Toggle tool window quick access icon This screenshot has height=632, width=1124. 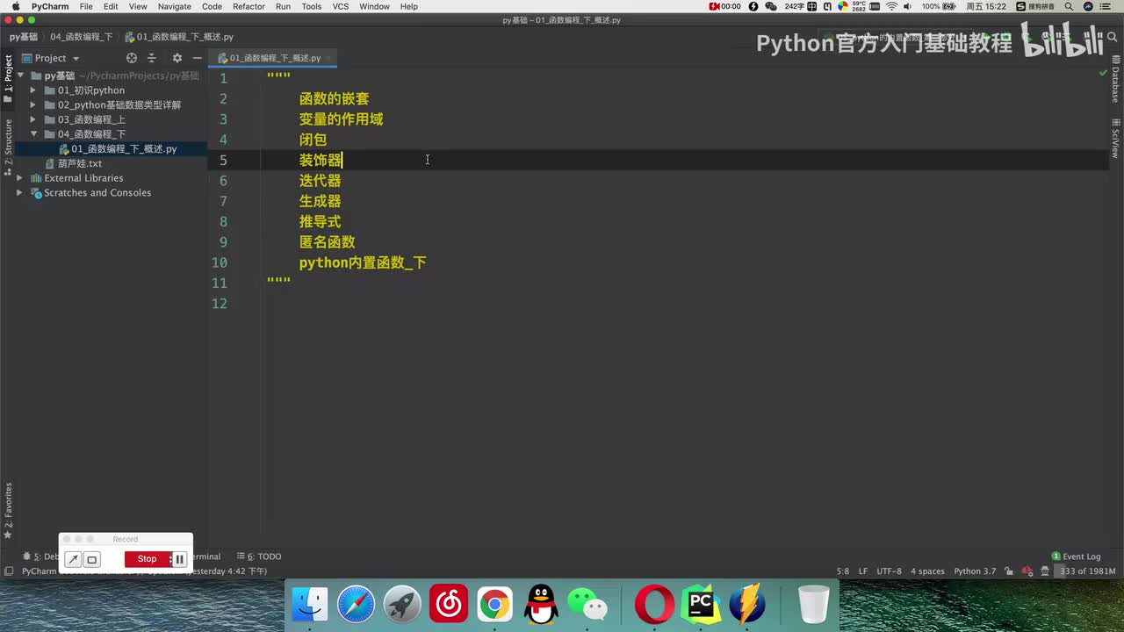8,571
